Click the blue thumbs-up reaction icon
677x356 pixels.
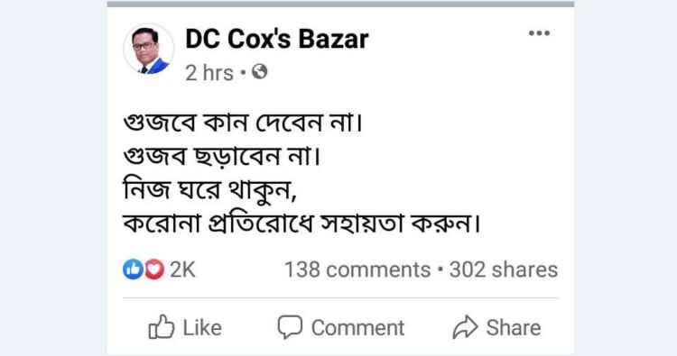133,269
